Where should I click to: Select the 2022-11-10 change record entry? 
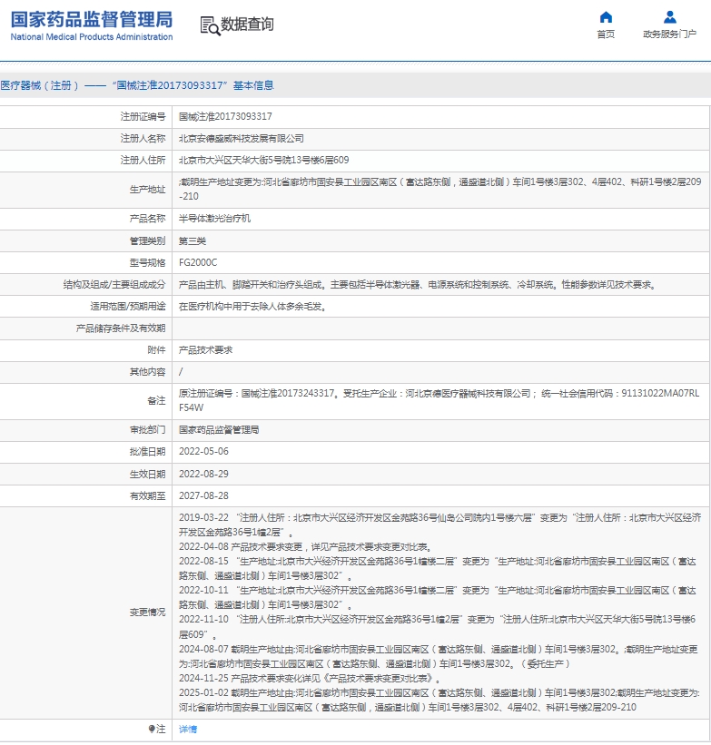point(438,627)
